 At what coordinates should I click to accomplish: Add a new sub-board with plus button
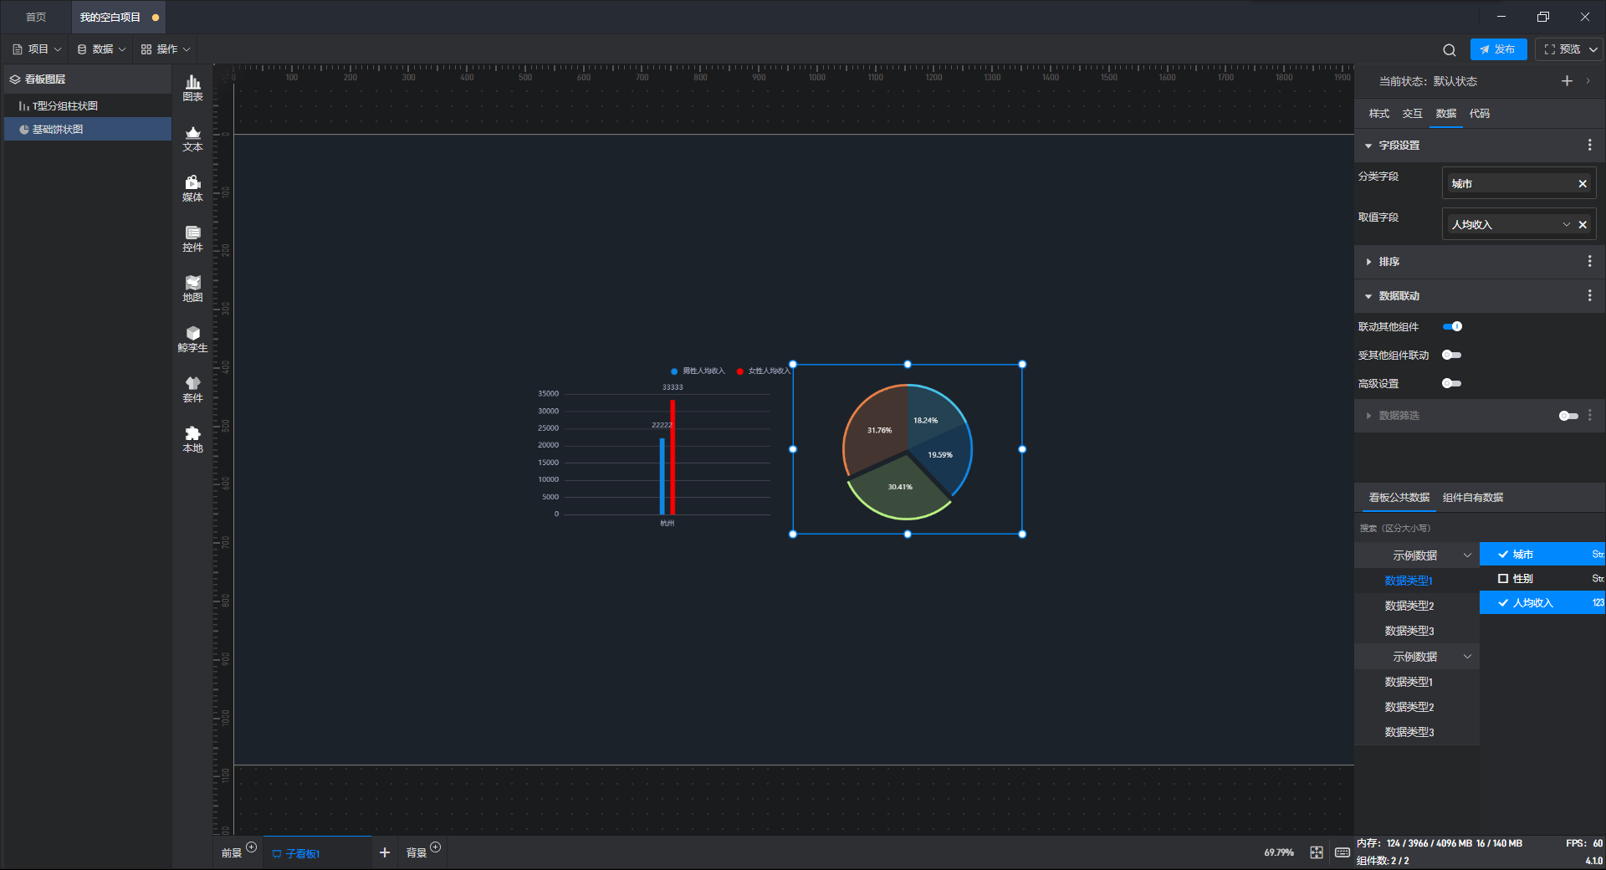click(x=385, y=852)
